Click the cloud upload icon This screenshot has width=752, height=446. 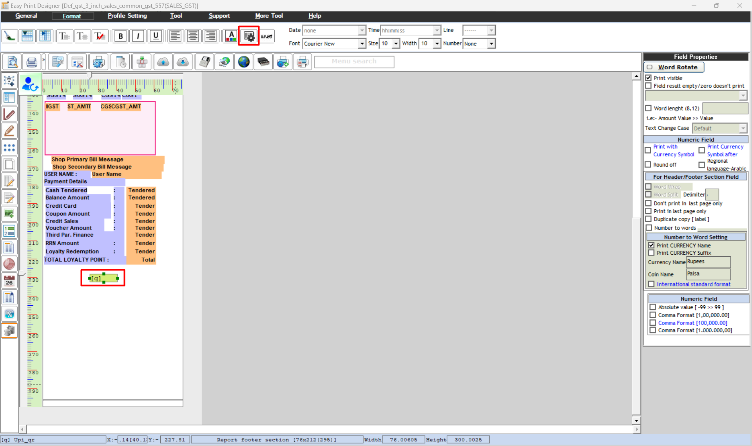coord(163,62)
